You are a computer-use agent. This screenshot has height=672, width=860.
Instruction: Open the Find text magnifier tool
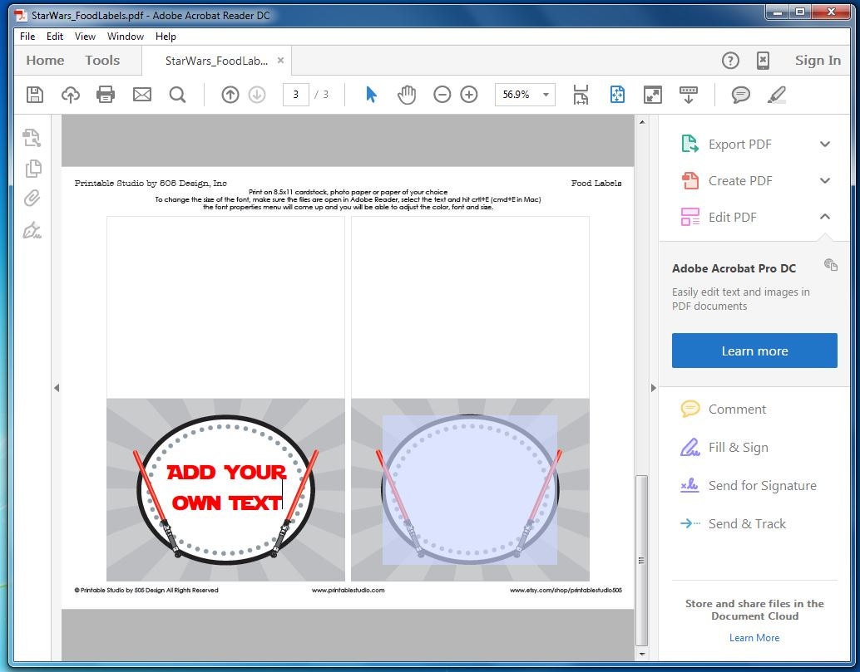click(x=177, y=95)
